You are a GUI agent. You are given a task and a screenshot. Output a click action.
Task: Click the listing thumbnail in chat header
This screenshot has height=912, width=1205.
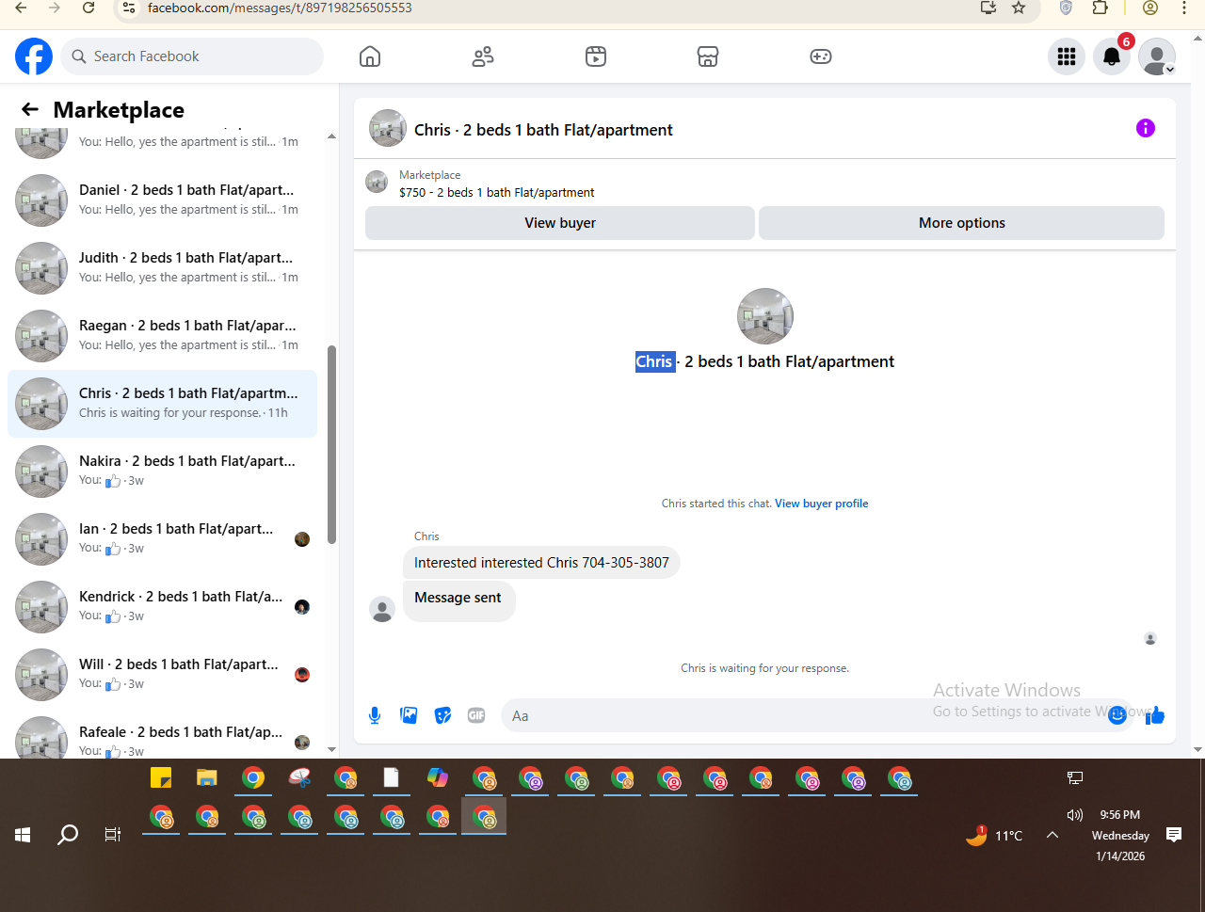pos(388,128)
